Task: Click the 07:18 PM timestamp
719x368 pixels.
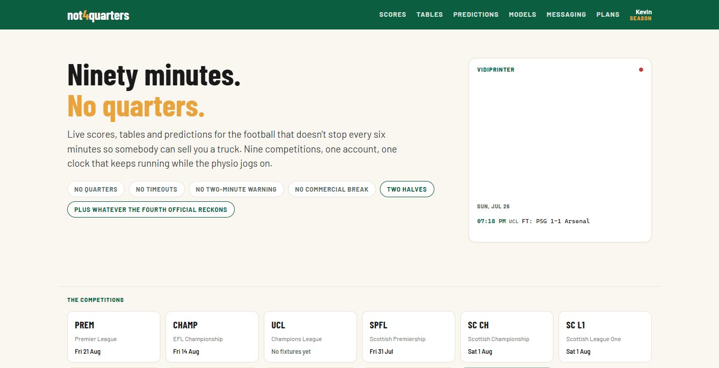Action: pos(491,221)
